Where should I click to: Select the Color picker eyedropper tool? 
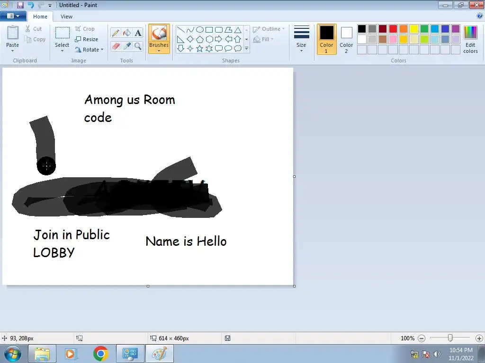[x=127, y=46]
